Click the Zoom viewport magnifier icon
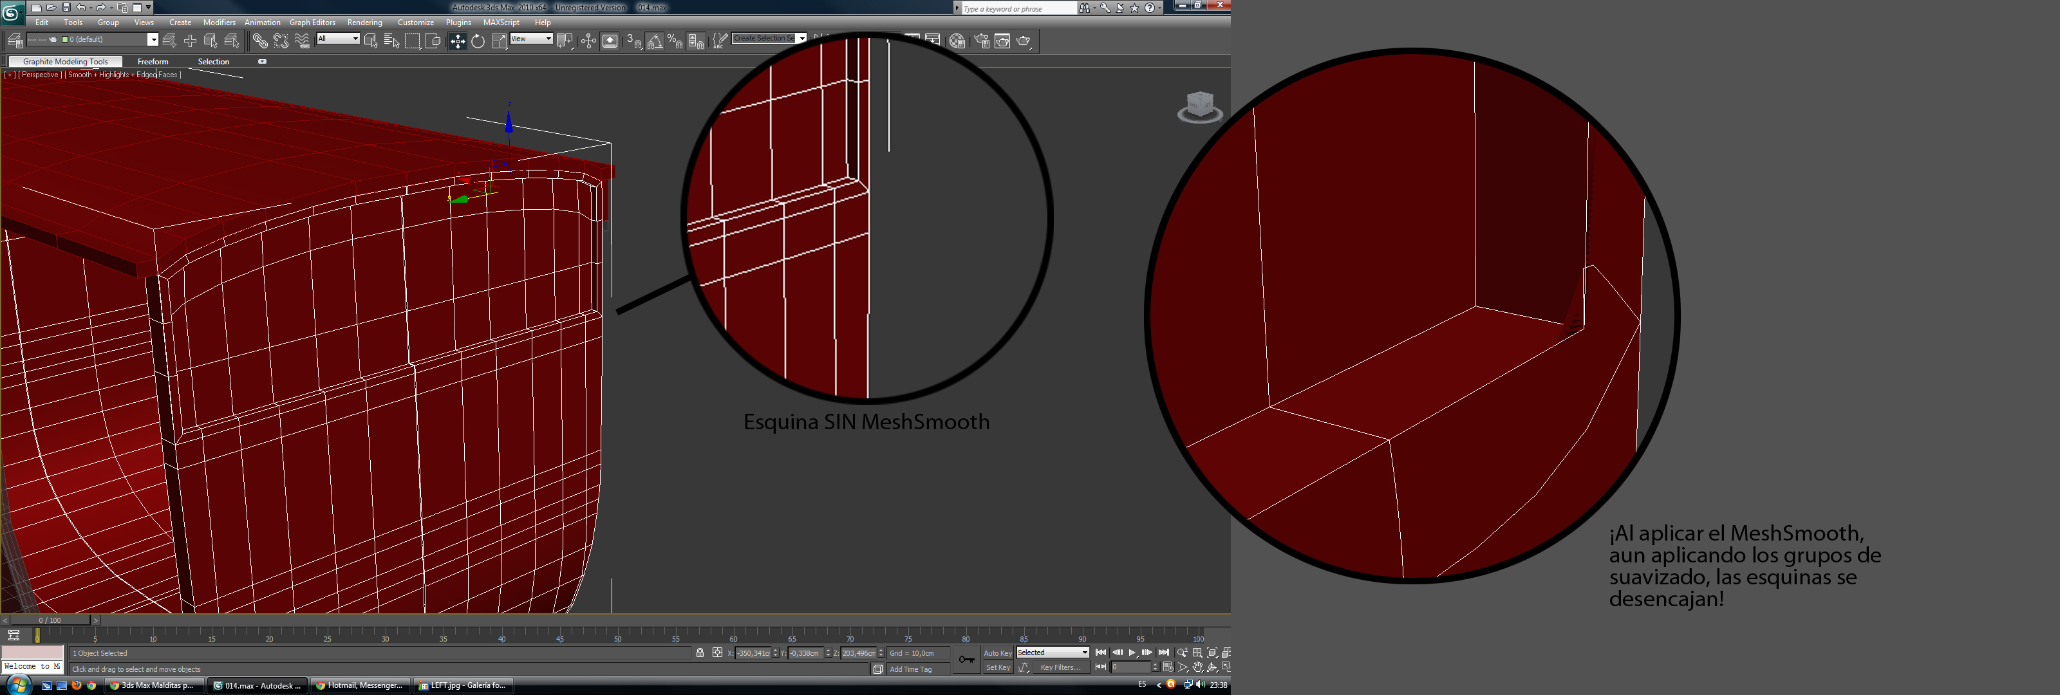 coord(1182,653)
